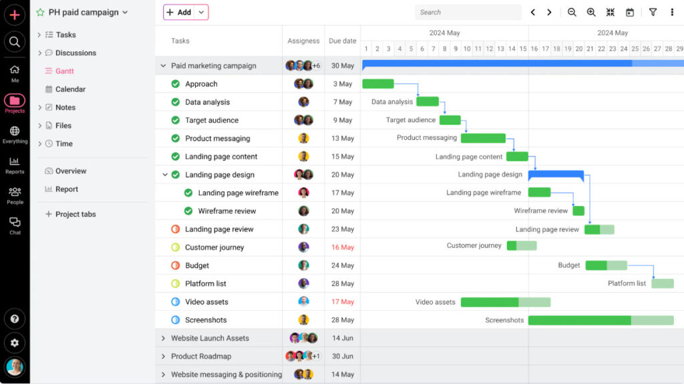Open the People section from the left sidebar
This screenshot has height=384, width=684.
click(x=15, y=193)
